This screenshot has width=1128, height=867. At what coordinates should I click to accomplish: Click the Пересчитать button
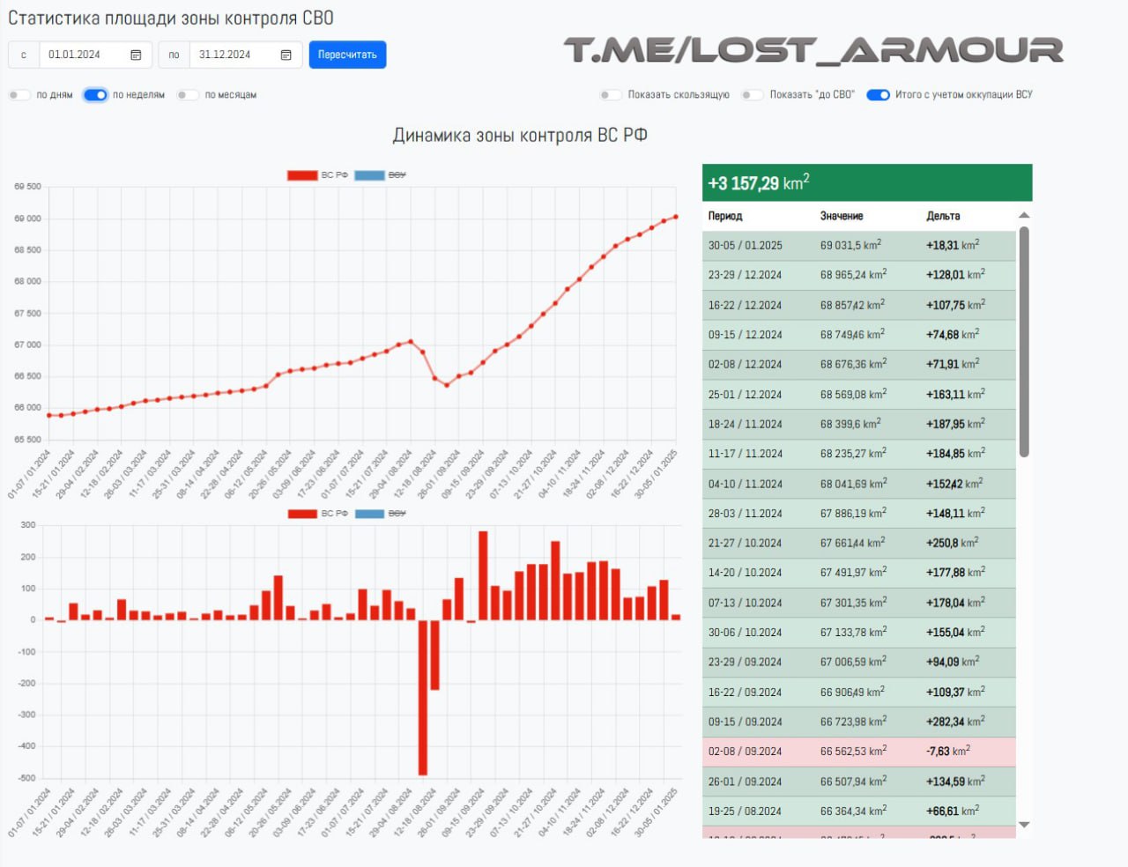[347, 55]
